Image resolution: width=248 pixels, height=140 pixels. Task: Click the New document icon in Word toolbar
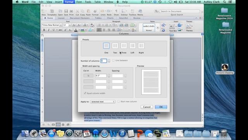click(x=43, y=11)
